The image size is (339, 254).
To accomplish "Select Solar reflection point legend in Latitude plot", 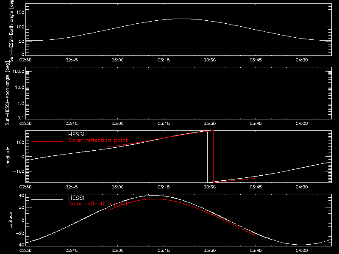I will click(98, 204).
